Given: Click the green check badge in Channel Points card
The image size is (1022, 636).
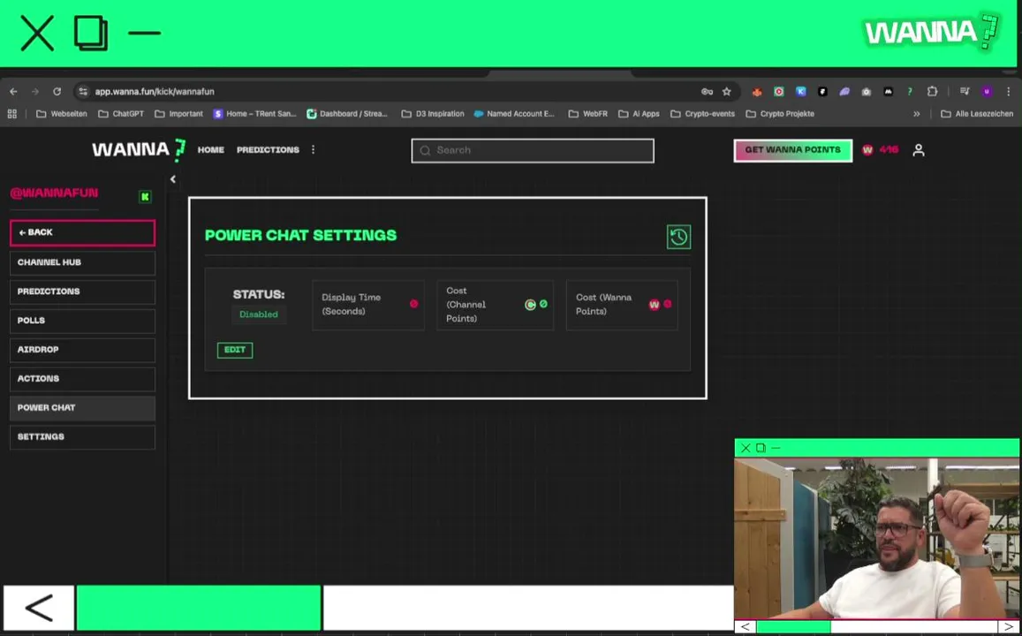Looking at the screenshot, I should point(543,304).
